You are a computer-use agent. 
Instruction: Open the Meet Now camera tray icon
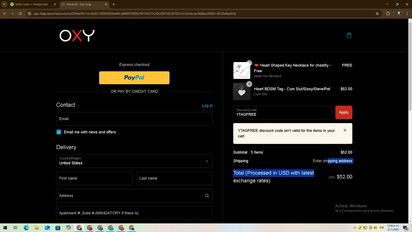pos(371,228)
